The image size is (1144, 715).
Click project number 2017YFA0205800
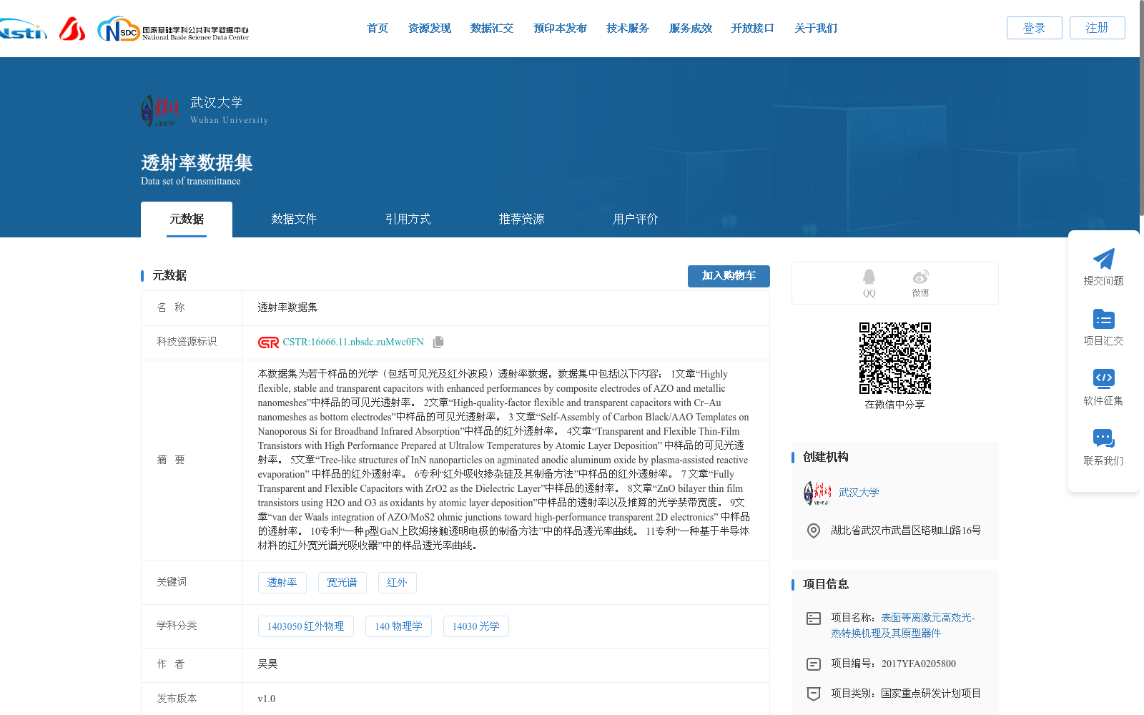pyautogui.click(x=918, y=664)
